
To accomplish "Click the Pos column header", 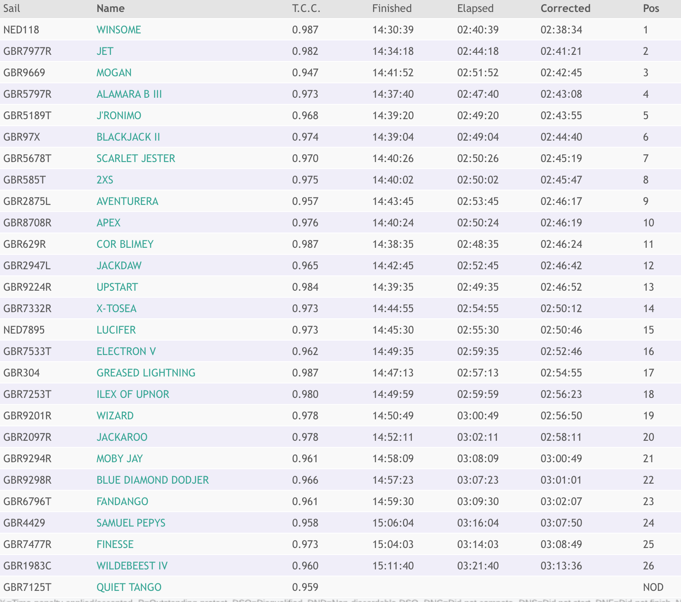I will click(651, 8).
